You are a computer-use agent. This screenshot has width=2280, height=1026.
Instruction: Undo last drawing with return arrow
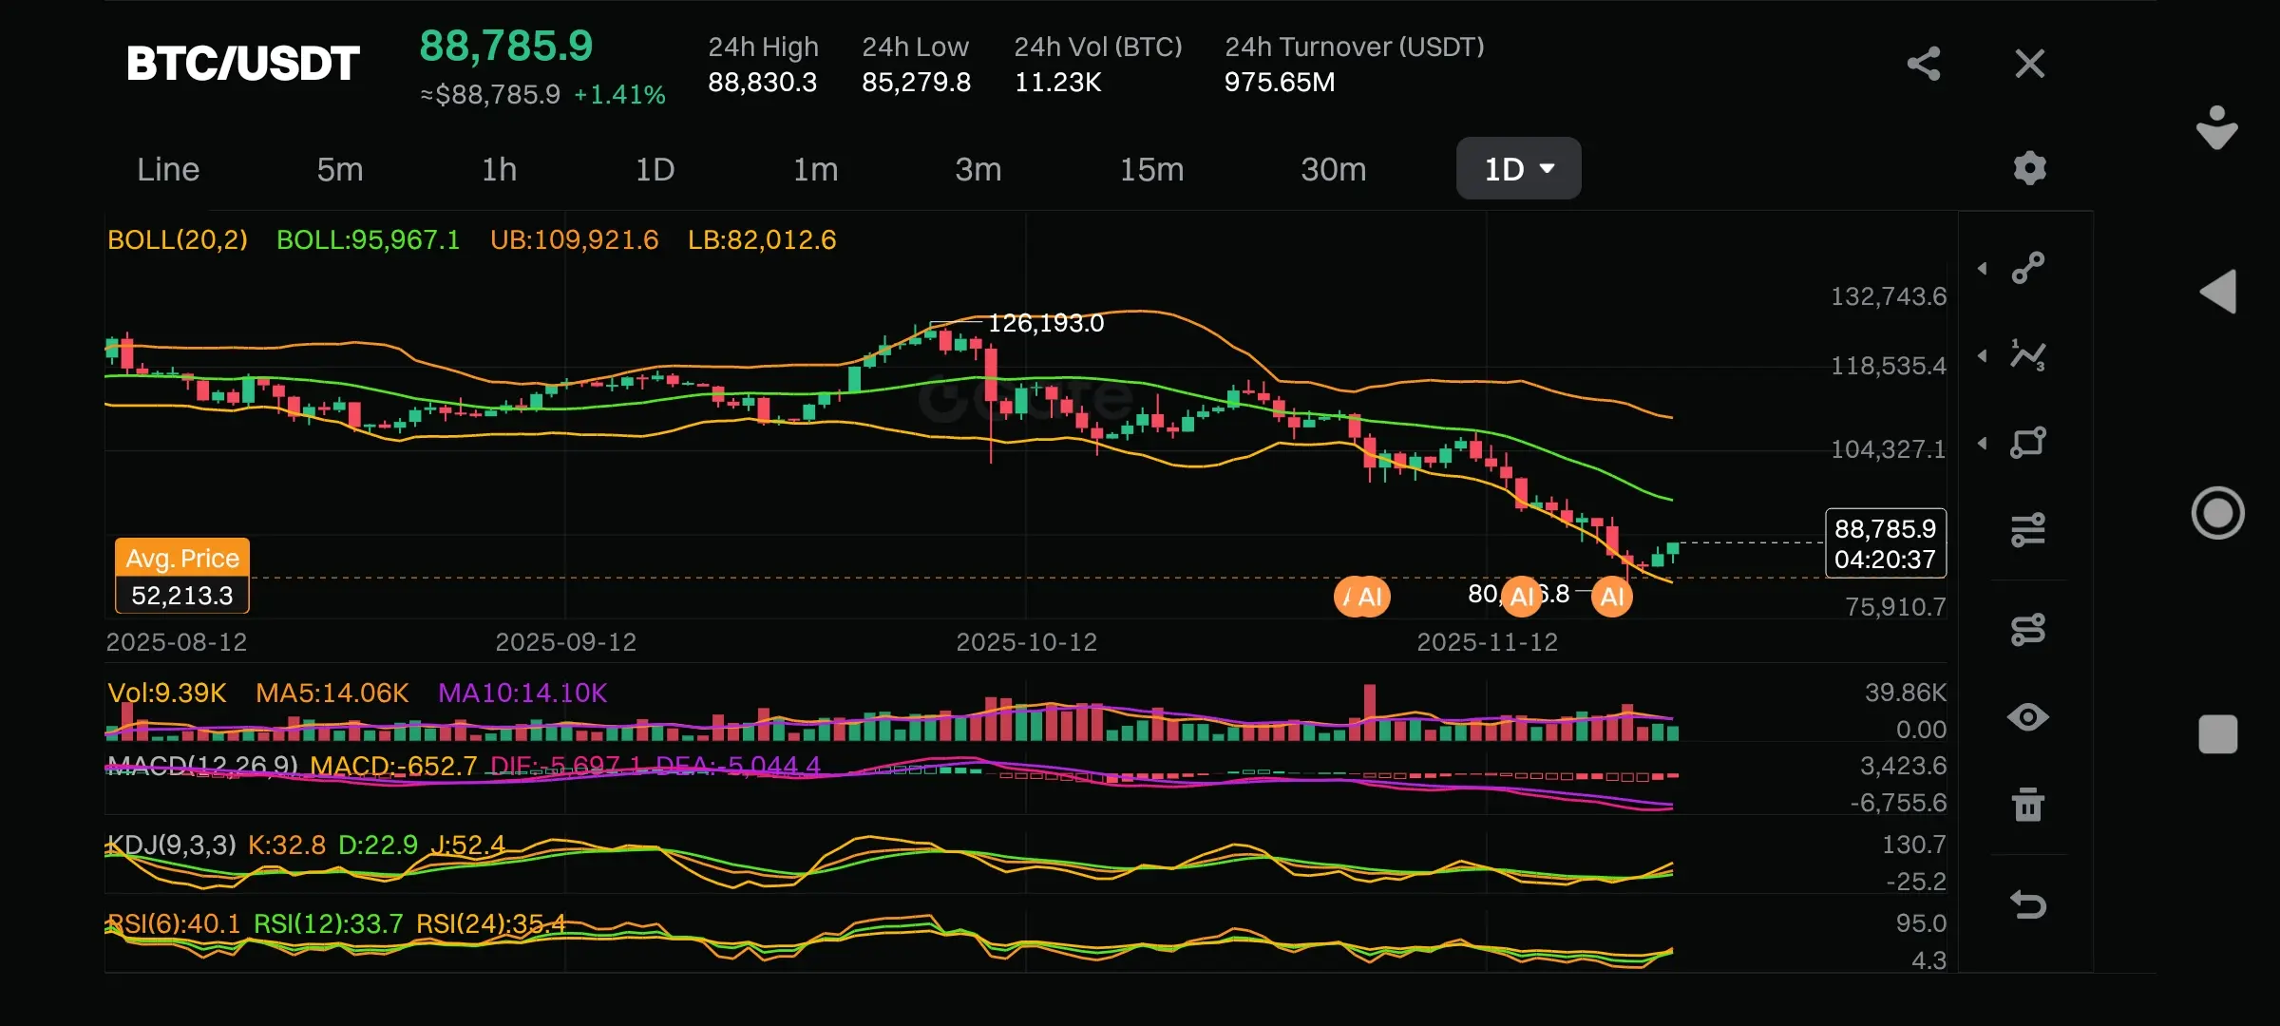tap(2028, 903)
